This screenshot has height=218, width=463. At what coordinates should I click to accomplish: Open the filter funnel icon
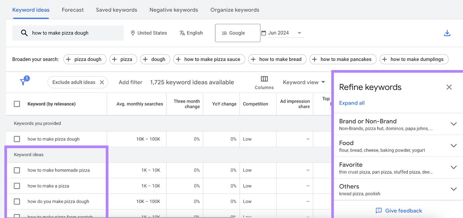(x=23, y=82)
